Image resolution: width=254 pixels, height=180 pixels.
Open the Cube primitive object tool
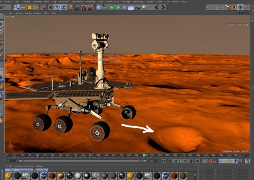pos(99,8)
